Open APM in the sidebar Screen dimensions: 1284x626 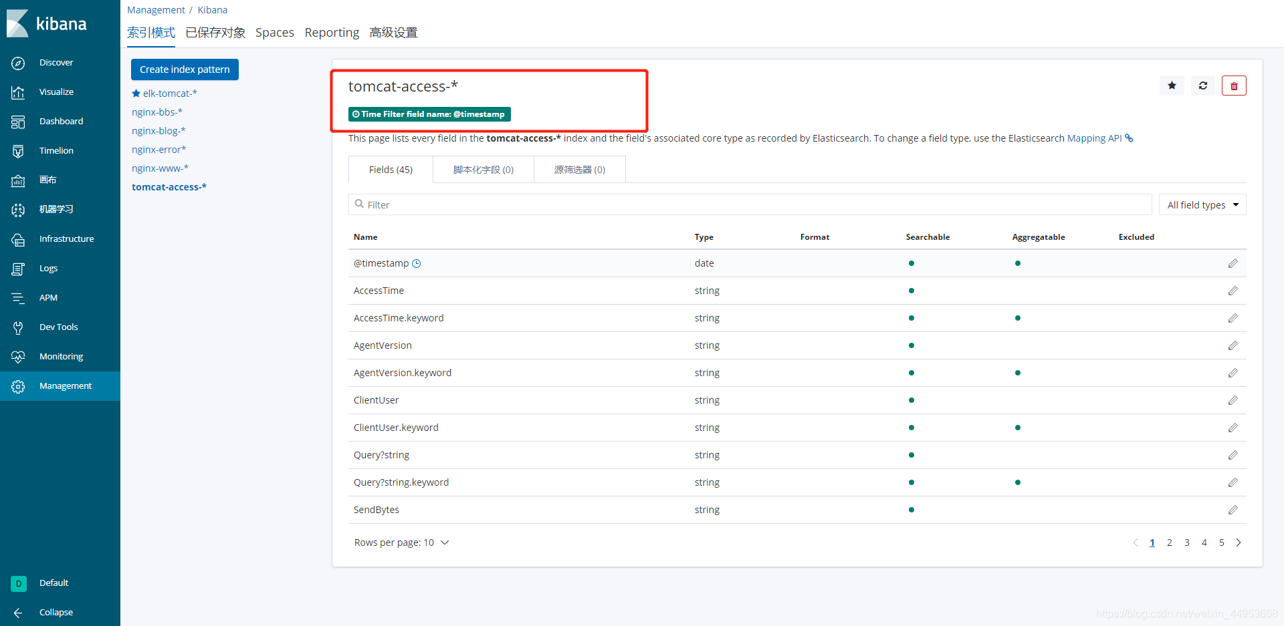click(x=48, y=298)
